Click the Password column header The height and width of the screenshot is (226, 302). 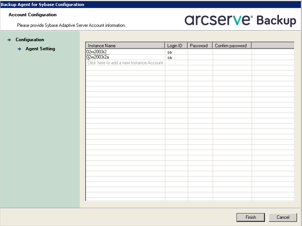point(200,46)
